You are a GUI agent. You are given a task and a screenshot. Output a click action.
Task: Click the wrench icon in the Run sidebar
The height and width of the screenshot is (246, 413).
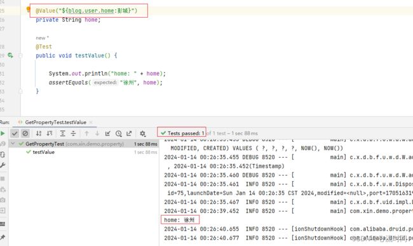click(3, 165)
